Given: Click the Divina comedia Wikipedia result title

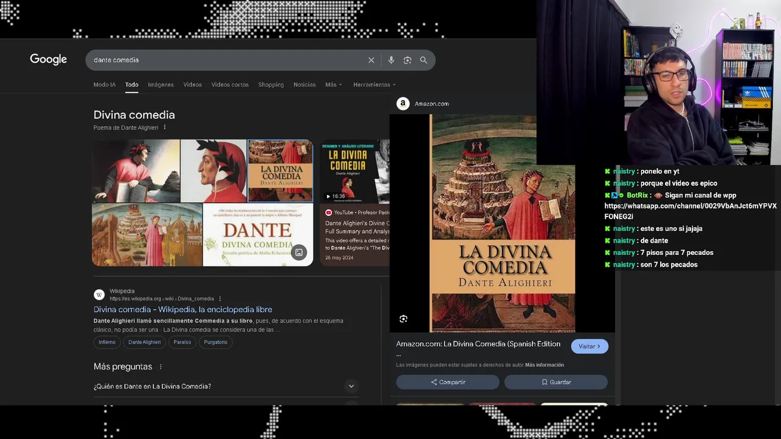Looking at the screenshot, I should click(x=182, y=309).
